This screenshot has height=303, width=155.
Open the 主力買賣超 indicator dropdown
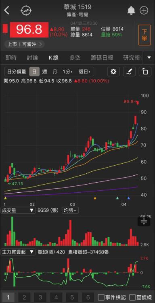[x=18, y=252]
